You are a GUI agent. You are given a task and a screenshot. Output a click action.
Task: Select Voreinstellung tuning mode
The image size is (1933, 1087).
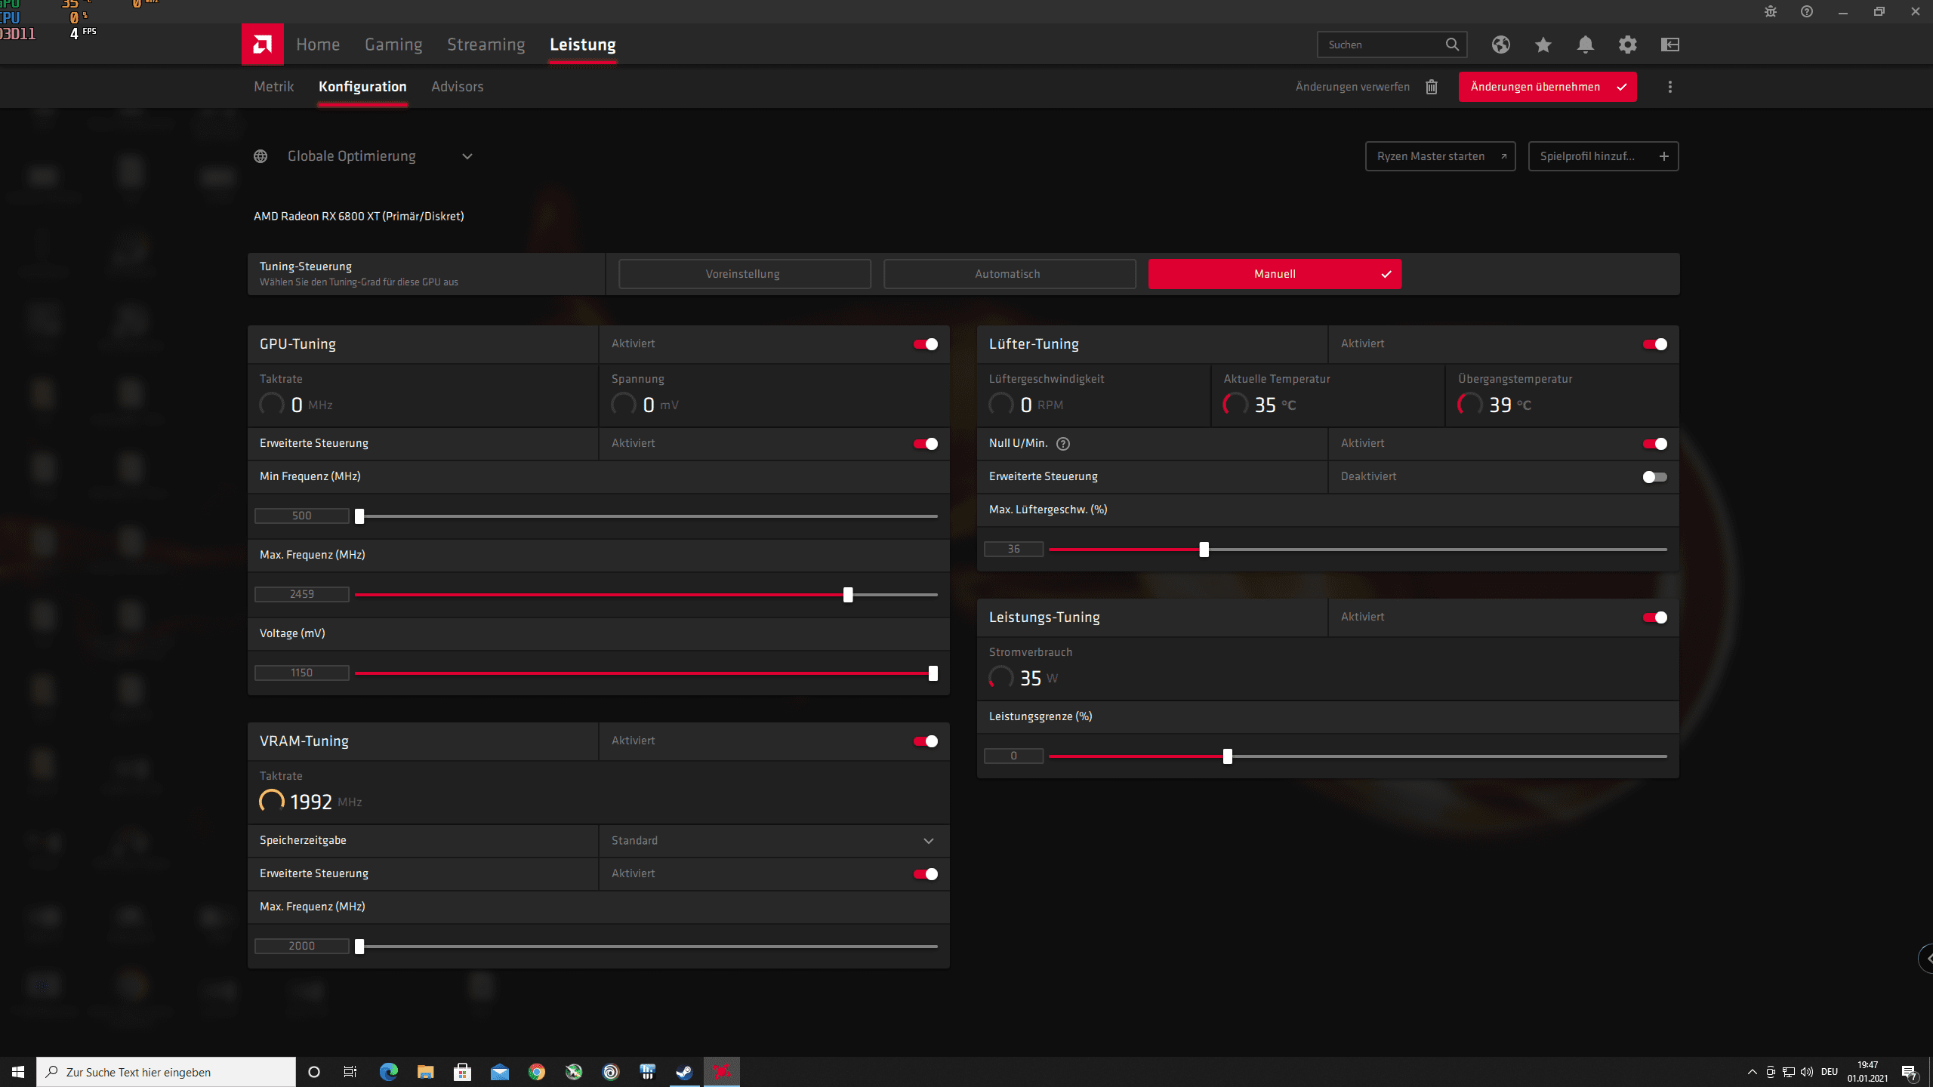pyautogui.click(x=744, y=274)
